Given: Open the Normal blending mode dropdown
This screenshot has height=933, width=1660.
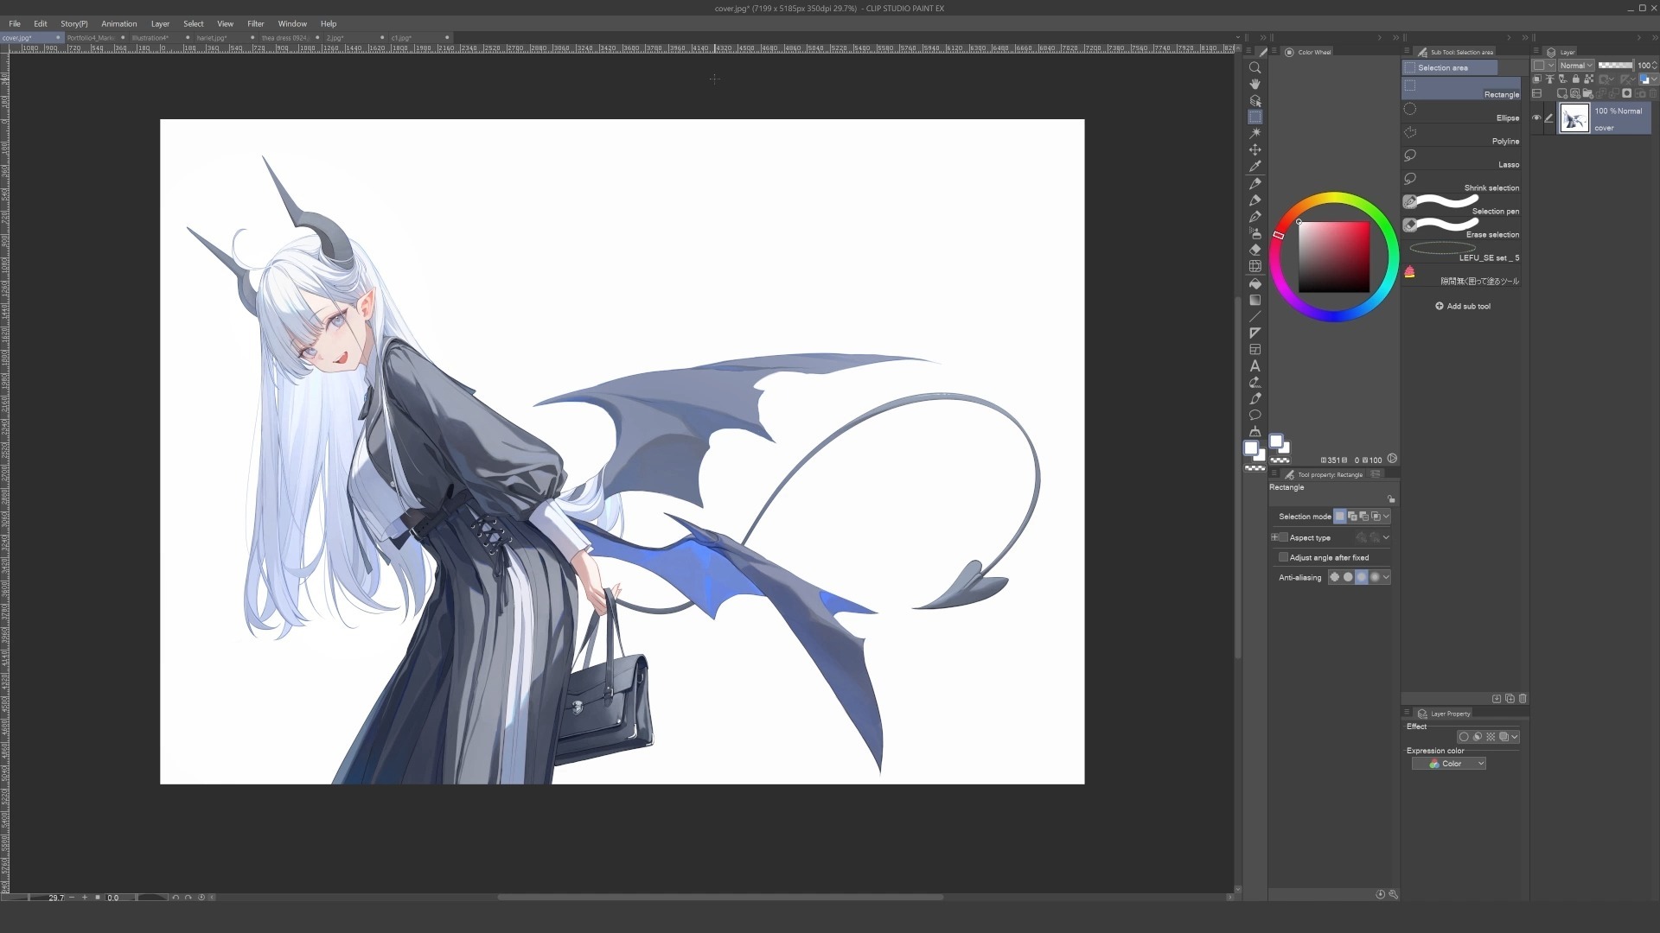Looking at the screenshot, I should click(1575, 66).
